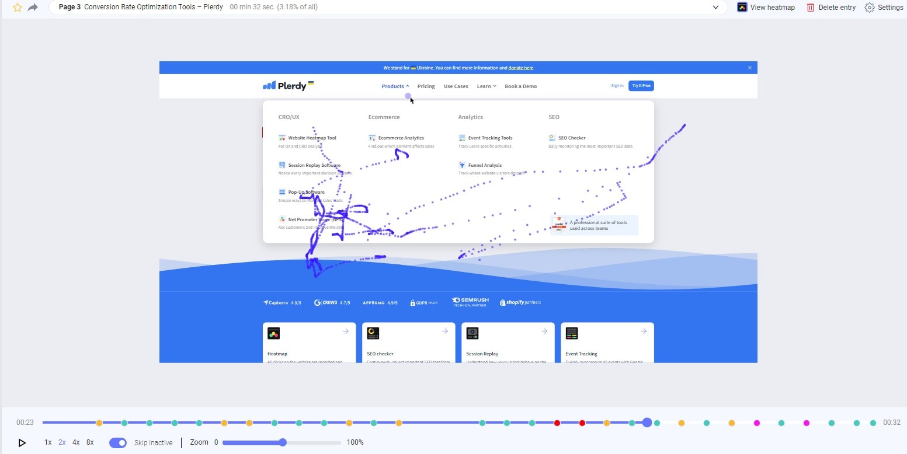Click the Delete entry trash icon
The image size is (907, 454).
pyautogui.click(x=811, y=8)
